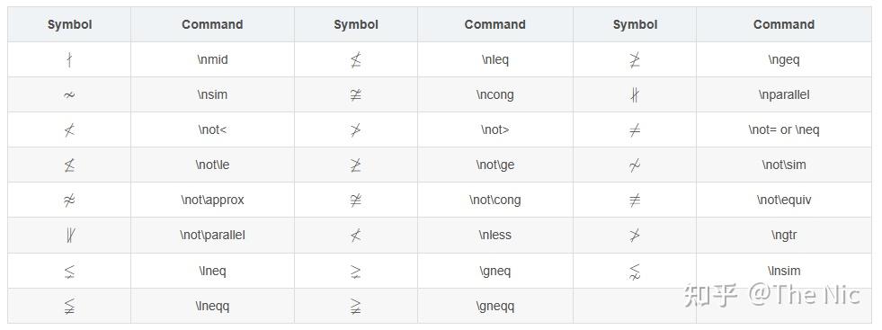Click the \ncong symbol glyph
Viewport: 882px width, 330px height.
tap(355, 95)
